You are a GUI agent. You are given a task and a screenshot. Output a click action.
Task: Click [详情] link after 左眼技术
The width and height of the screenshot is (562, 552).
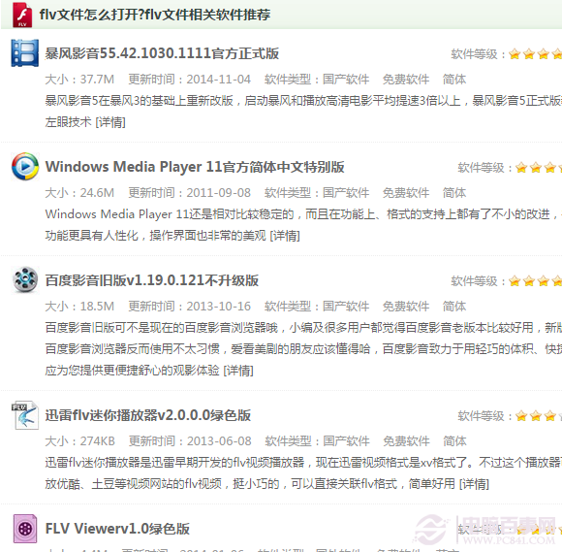[110, 122]
